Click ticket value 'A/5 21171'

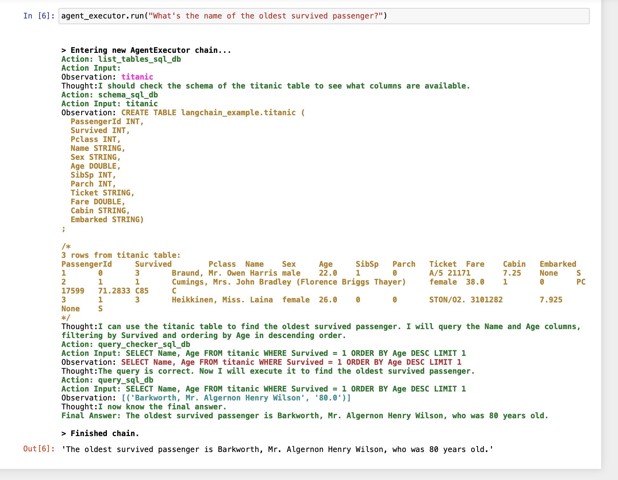point(450,273)
